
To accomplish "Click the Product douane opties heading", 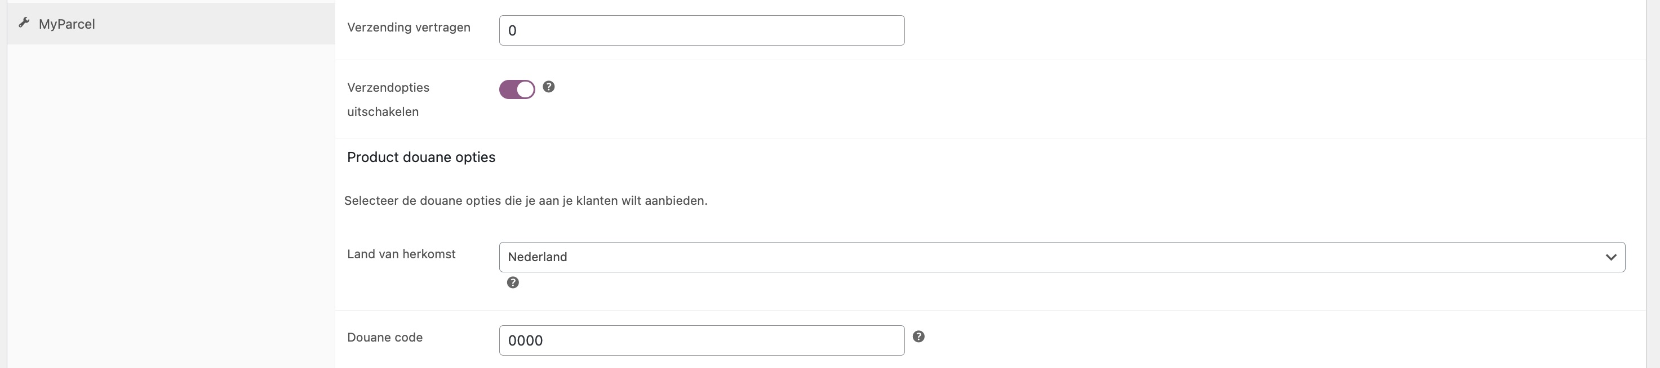I will 421,156.
